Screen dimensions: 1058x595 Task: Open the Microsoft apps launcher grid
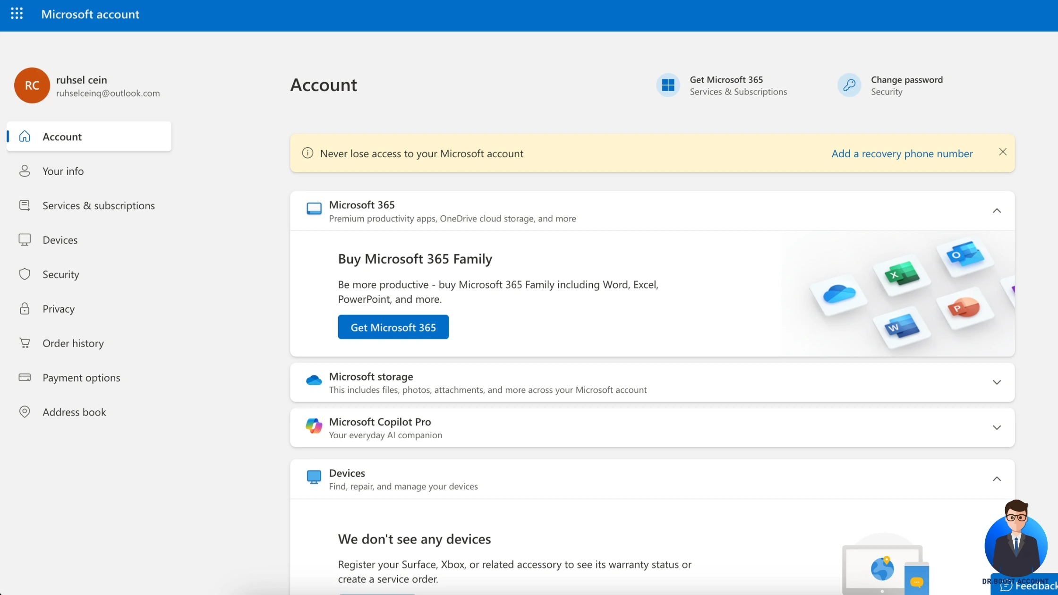click(x=17, y=14)
